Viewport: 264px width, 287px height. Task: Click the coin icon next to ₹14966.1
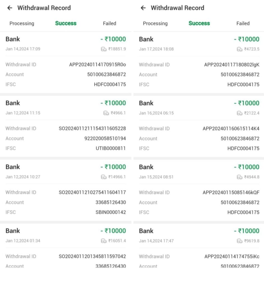(104, 177)
